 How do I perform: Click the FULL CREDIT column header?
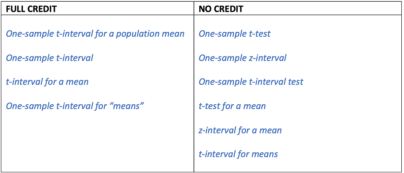tap(31, 9)
